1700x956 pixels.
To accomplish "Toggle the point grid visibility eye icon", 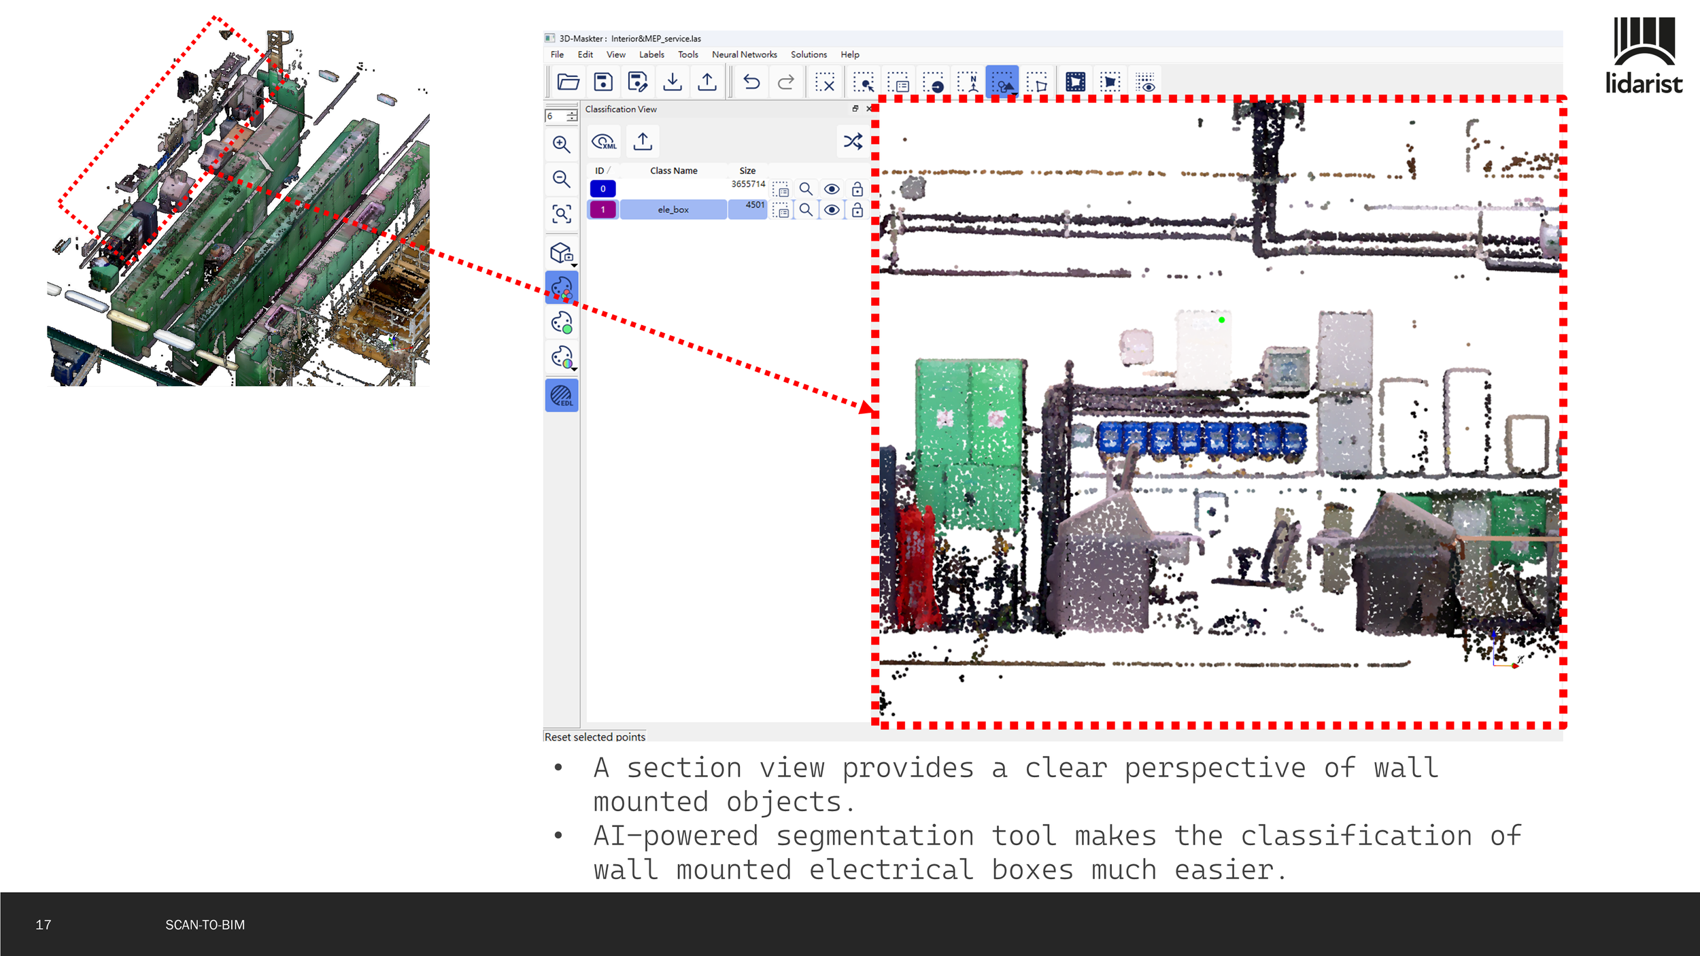I will tap(1146, 82).
